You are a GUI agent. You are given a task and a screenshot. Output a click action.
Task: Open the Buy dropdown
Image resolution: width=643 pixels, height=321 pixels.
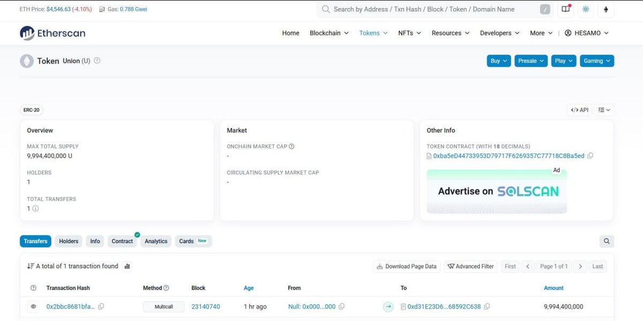click(x=499, y=61)
